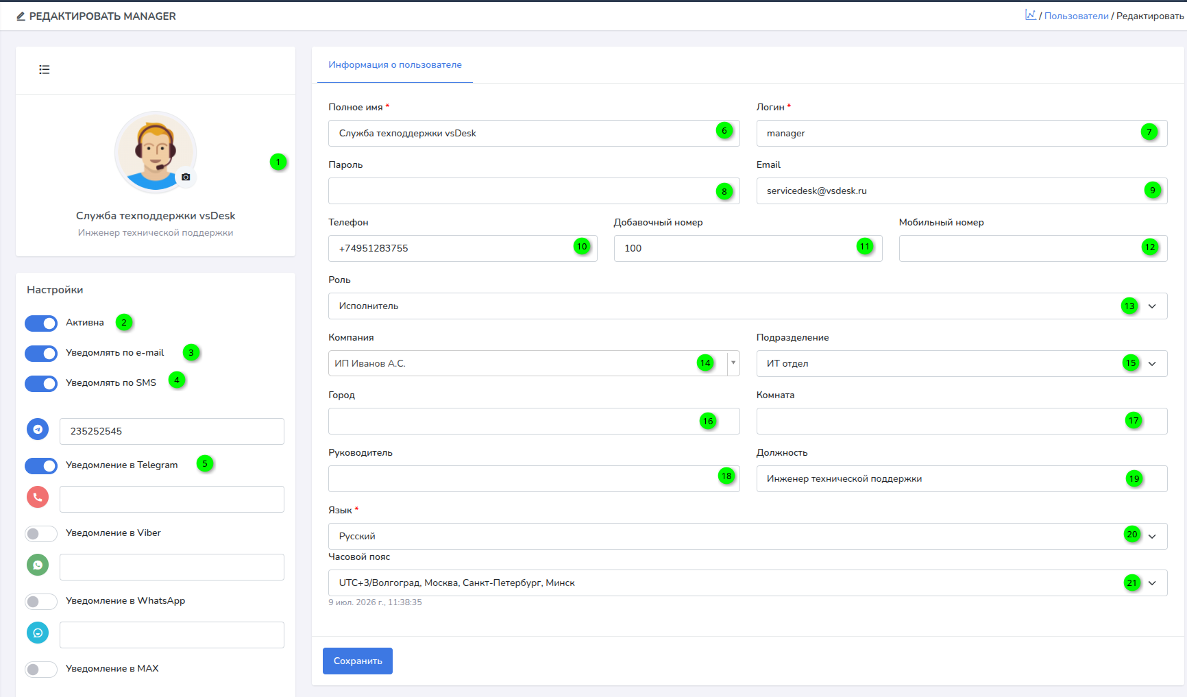Image resolution: width=1187 pixels, height=697 pixels.
Task: Click the 'РЕДАКТИРОВАТЬ MANAGER' page title
Action: [x=103, y=16]
